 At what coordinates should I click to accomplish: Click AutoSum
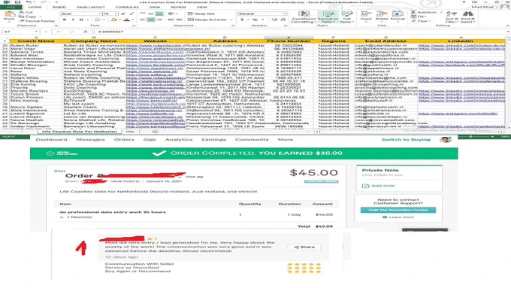pos(424,12)
